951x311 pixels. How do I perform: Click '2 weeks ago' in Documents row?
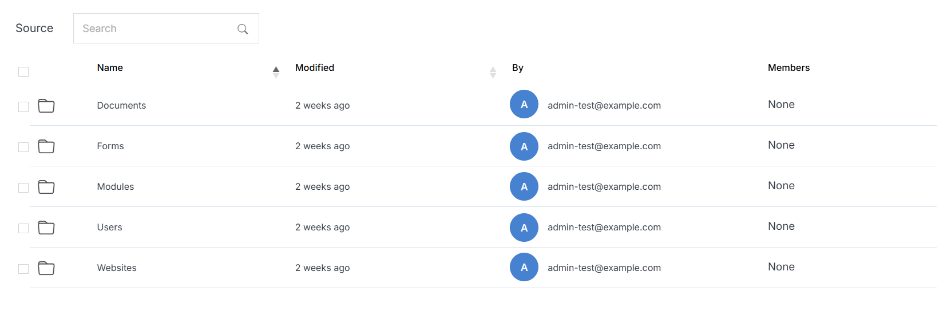click(x=322, y=105)
